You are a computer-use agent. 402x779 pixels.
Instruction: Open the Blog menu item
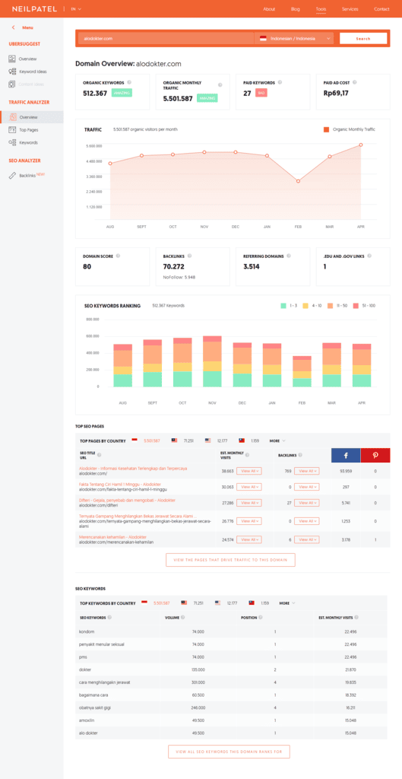pyautogui.click(x=296, y=9)
